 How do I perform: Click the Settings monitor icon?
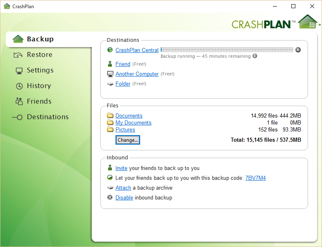coord(19,71)
